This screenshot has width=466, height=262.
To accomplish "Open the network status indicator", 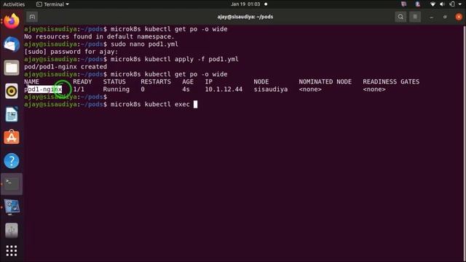I will (x=433, y=4).
